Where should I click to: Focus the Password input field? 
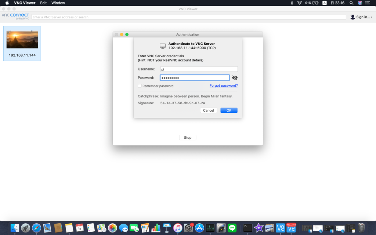[195, 78]
